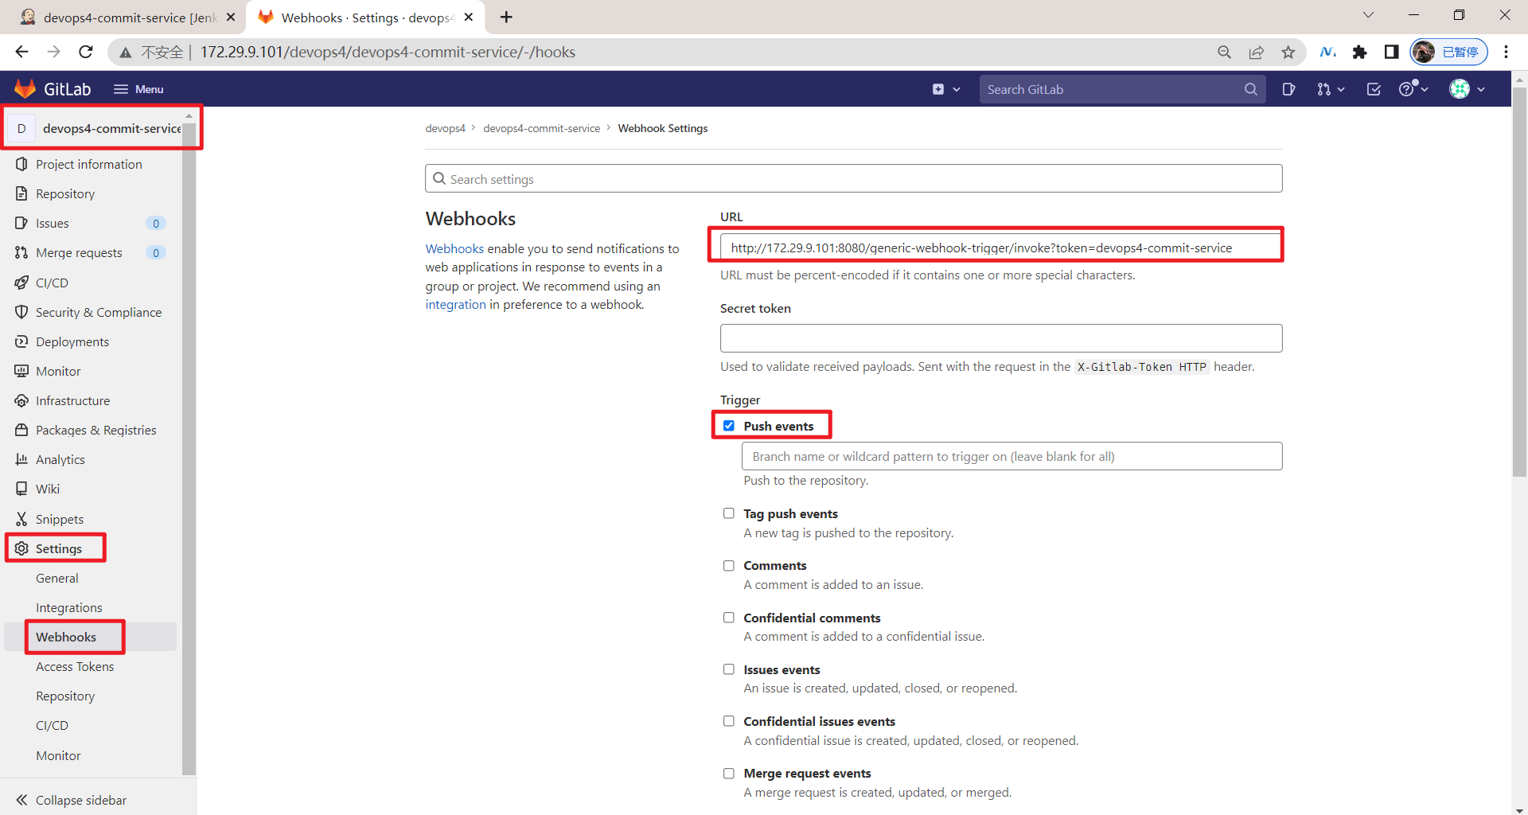Bookmark this page with star icon
The height and width of the screenshot is (815, 1528).
1288,52
